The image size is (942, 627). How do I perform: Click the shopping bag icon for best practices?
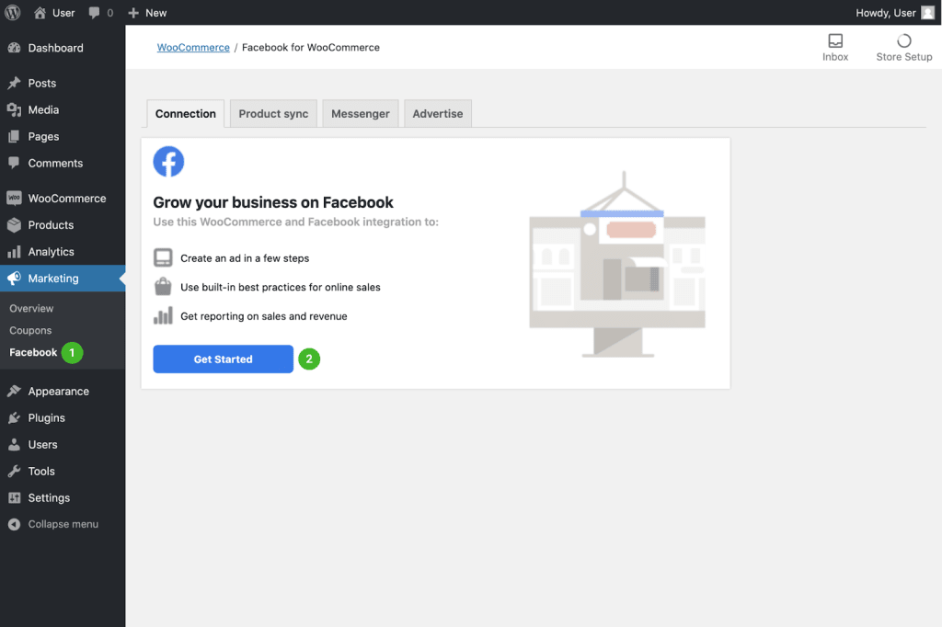pos(163,287)
